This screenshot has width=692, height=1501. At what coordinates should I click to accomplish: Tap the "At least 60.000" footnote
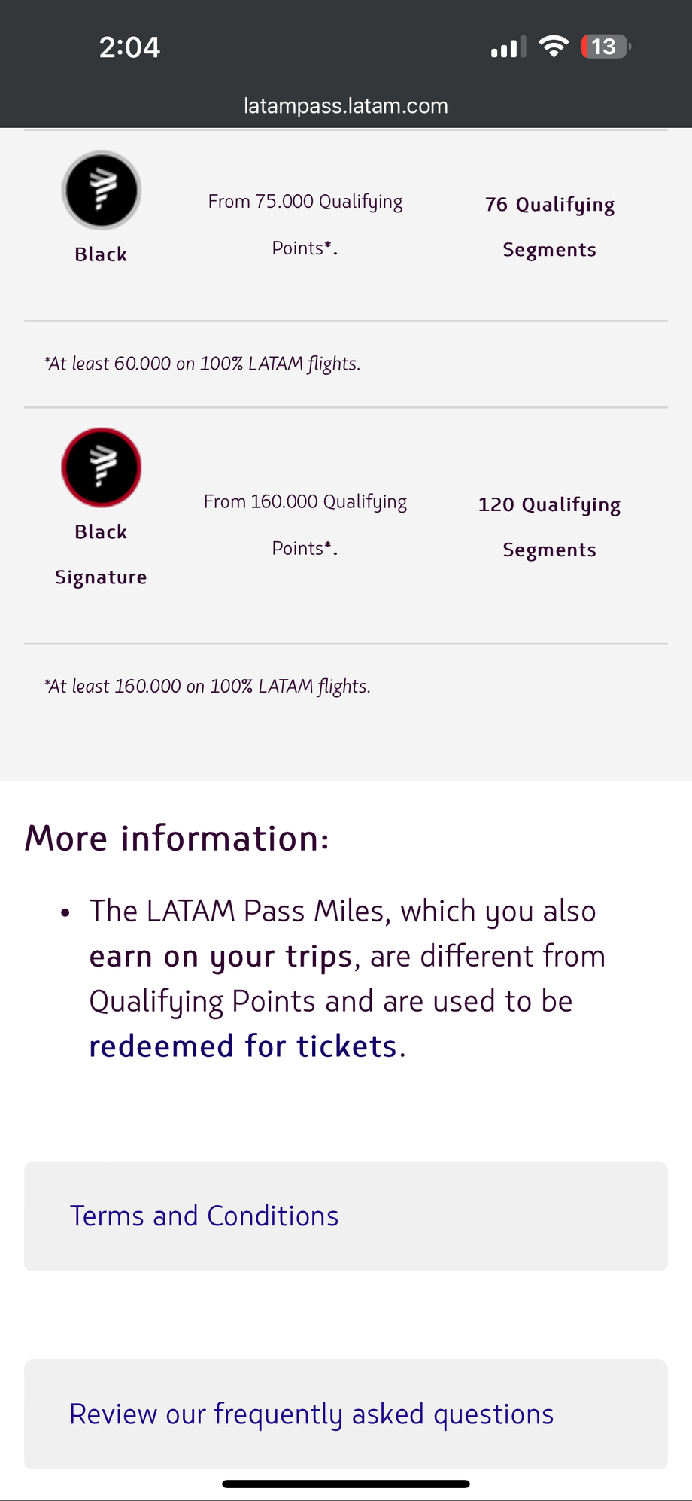(202, 364)
